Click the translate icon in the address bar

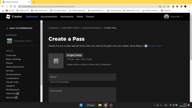click(x=160, y=6)
